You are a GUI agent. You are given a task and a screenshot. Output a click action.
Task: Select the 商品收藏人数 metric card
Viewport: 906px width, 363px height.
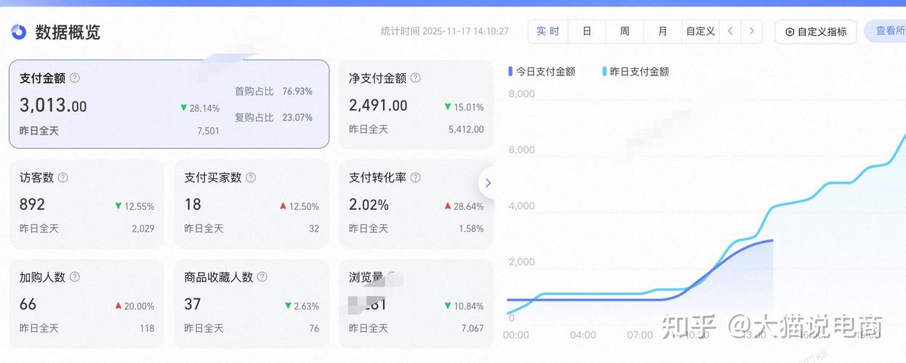[x=252, y=303]
